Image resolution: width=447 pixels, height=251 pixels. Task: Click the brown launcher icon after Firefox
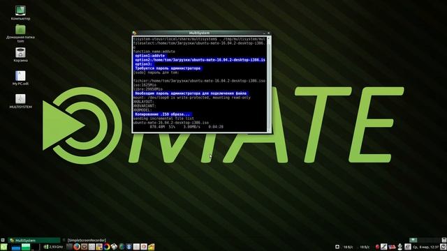click(x=84, y=247)
